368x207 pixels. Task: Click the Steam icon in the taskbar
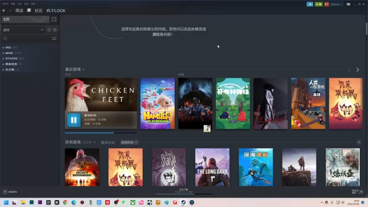point(183,202)
